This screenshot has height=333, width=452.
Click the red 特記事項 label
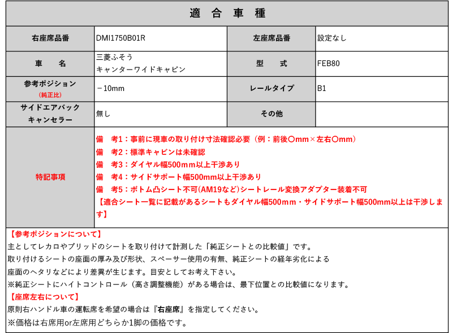pos(50,177)
